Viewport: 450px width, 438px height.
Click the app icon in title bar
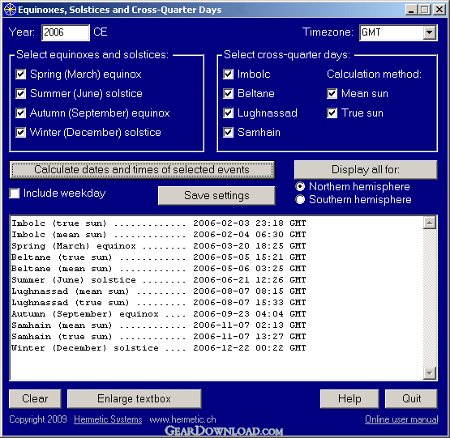click(x=10, y=10)
